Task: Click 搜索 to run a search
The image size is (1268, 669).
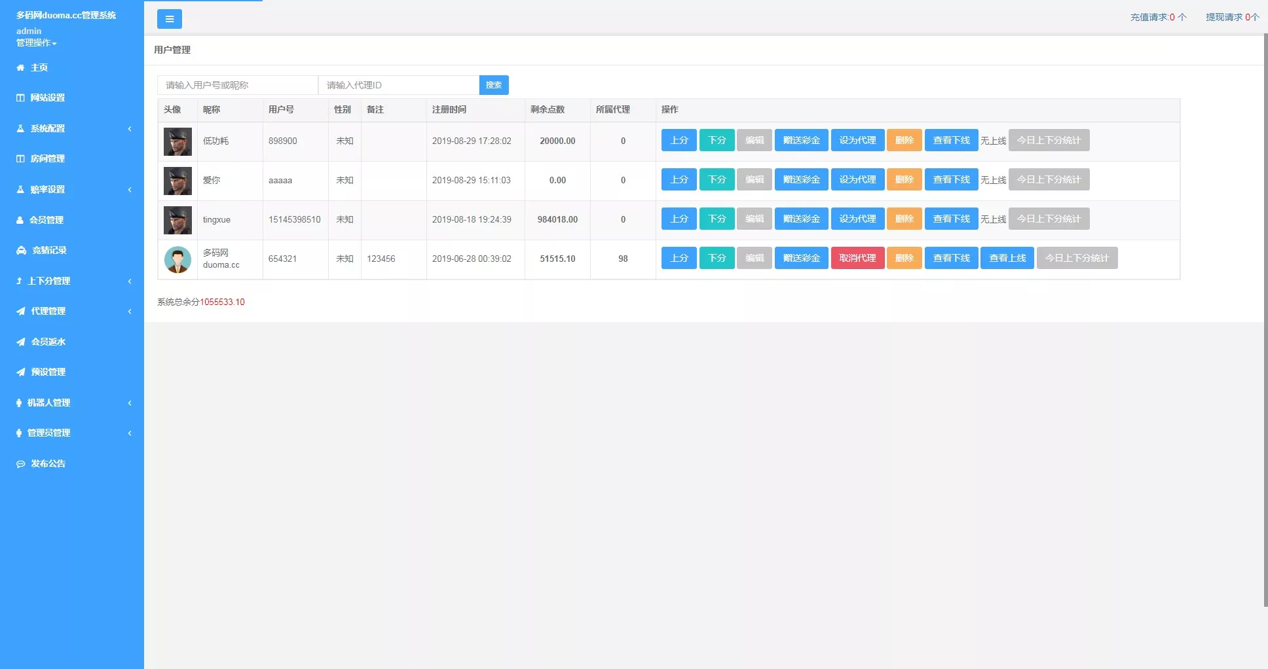Action: coord(494,85)
